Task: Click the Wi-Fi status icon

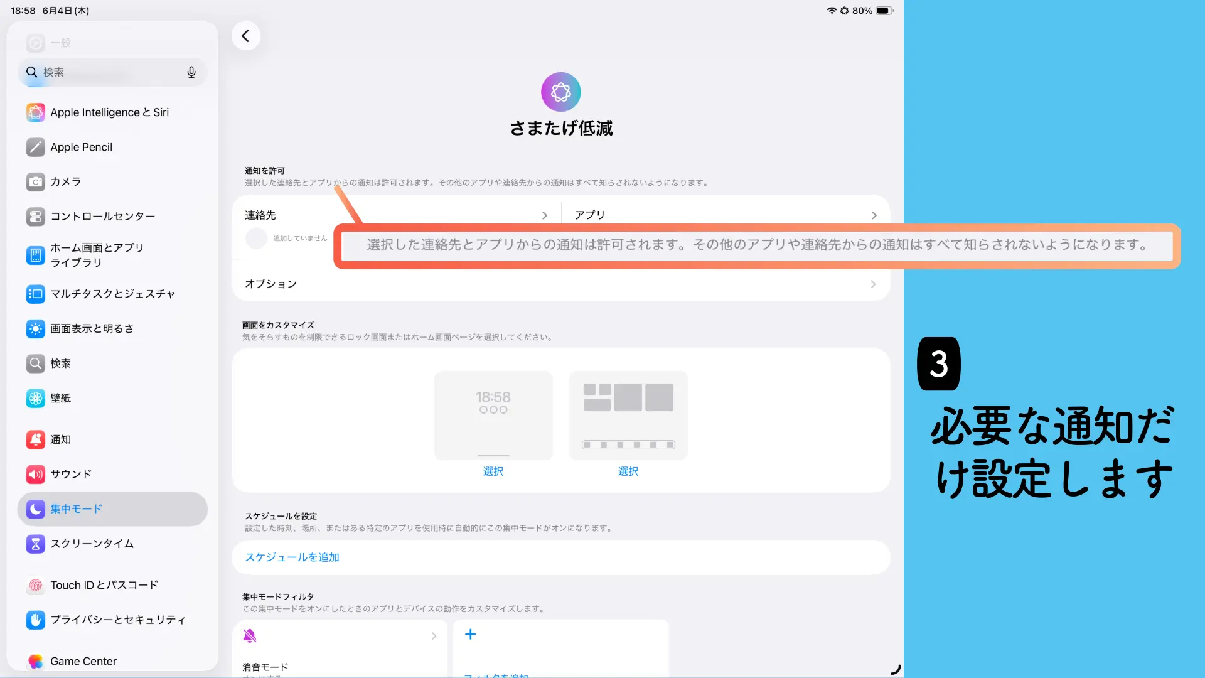Action: [x=832, y=11]
